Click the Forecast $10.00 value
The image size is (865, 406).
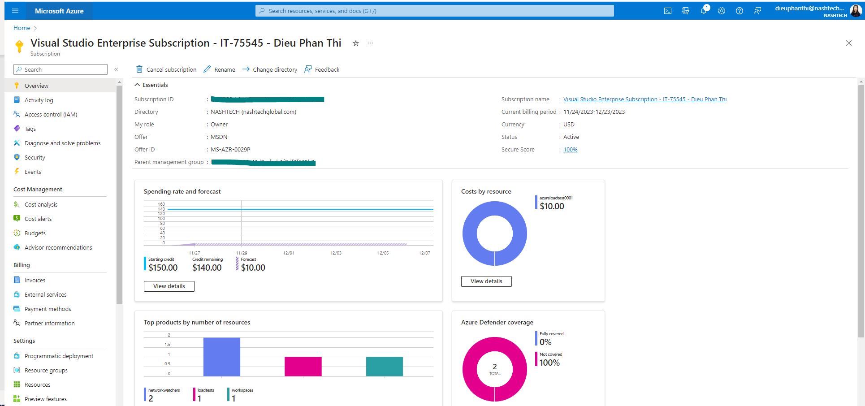coord(253,268)
